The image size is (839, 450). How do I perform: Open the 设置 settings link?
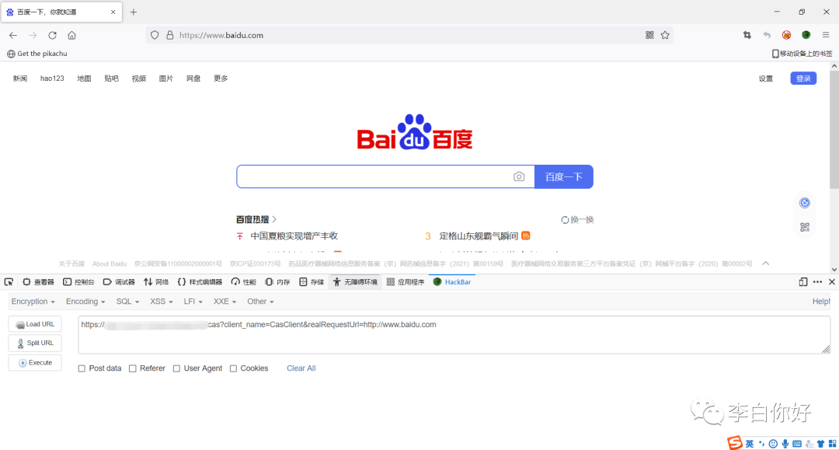[766, 78]
